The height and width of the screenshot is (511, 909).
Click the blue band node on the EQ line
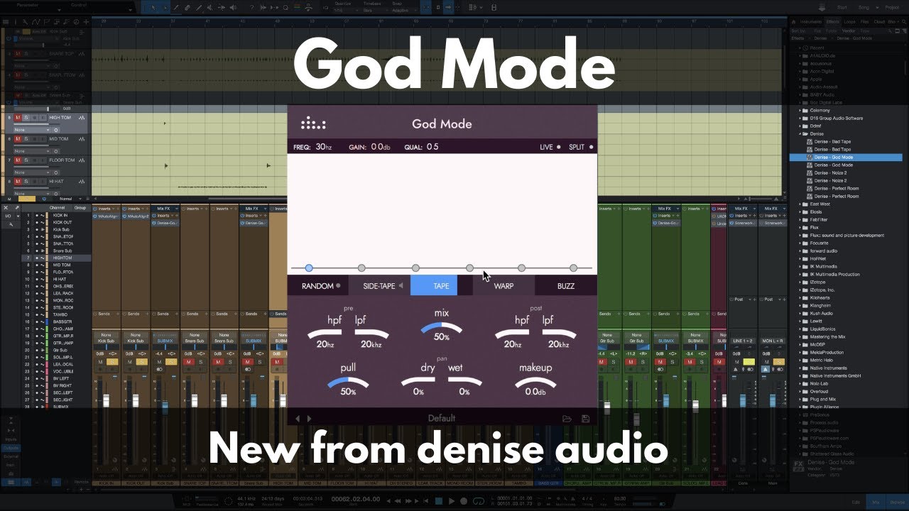[x=309, y=268]
